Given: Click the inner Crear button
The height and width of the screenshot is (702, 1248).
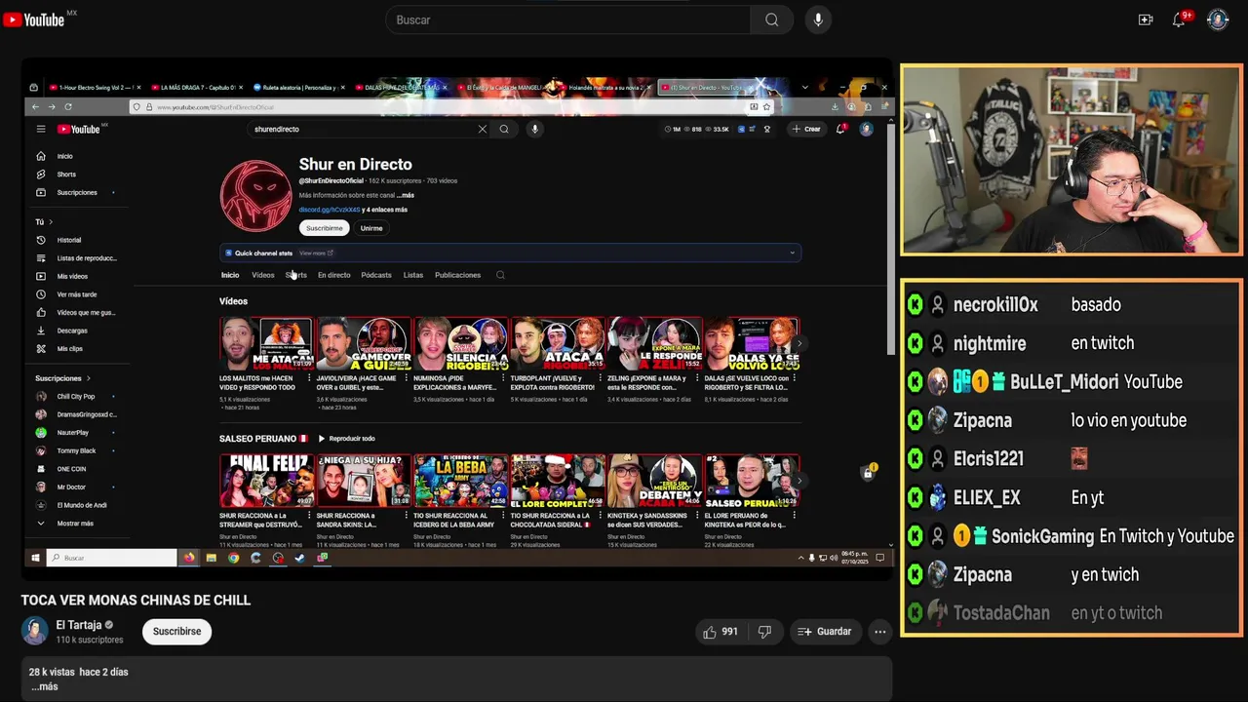Looking at the screenshot, I should [x=807, y=129].
